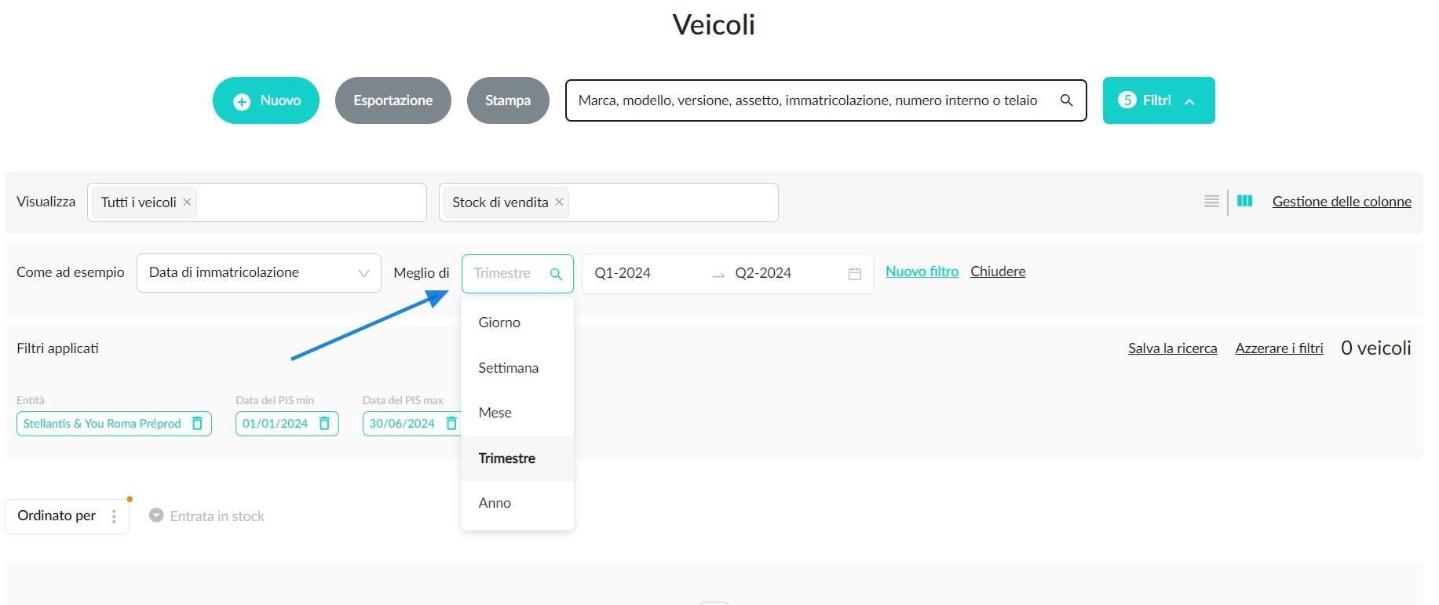The height and width of the screenshot is (605, 1439).
Task: Delete the 30/06/2024 PIS max filter
Action: click(451, 424)
